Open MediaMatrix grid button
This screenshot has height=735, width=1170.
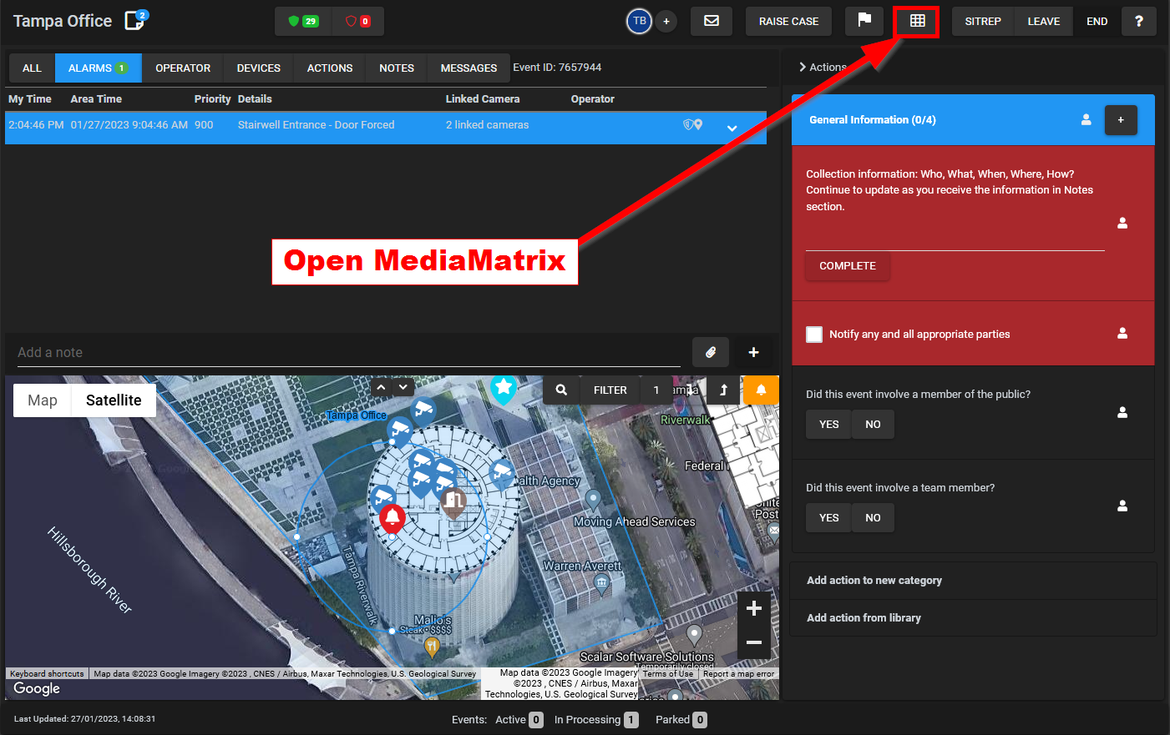(917, 21)
